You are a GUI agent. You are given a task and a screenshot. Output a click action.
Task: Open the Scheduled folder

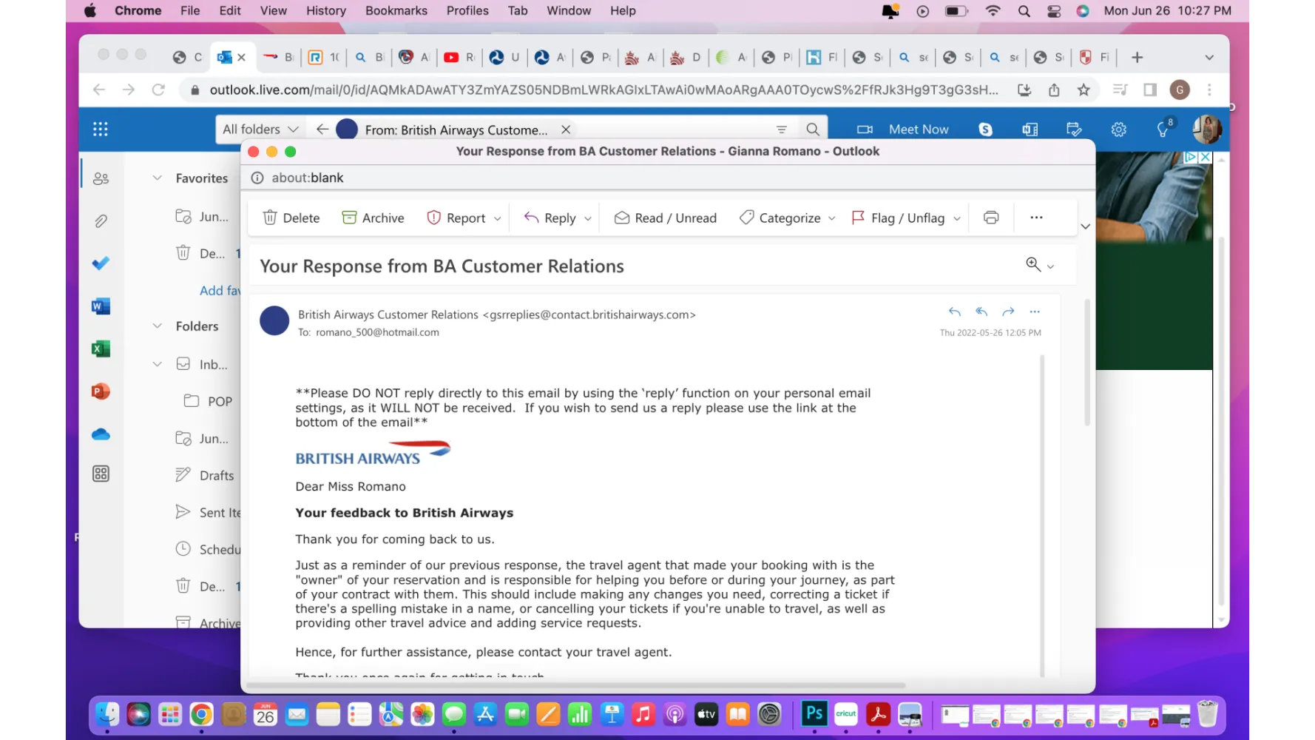[x=207, y=549]
